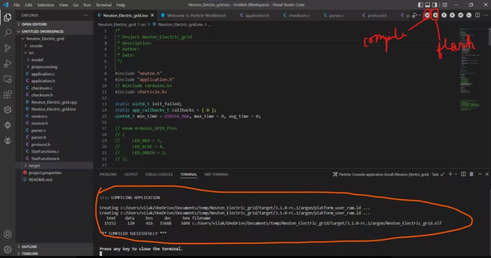
Task: Click the Run or Debug play icon
Action: (x=415, y=15)
